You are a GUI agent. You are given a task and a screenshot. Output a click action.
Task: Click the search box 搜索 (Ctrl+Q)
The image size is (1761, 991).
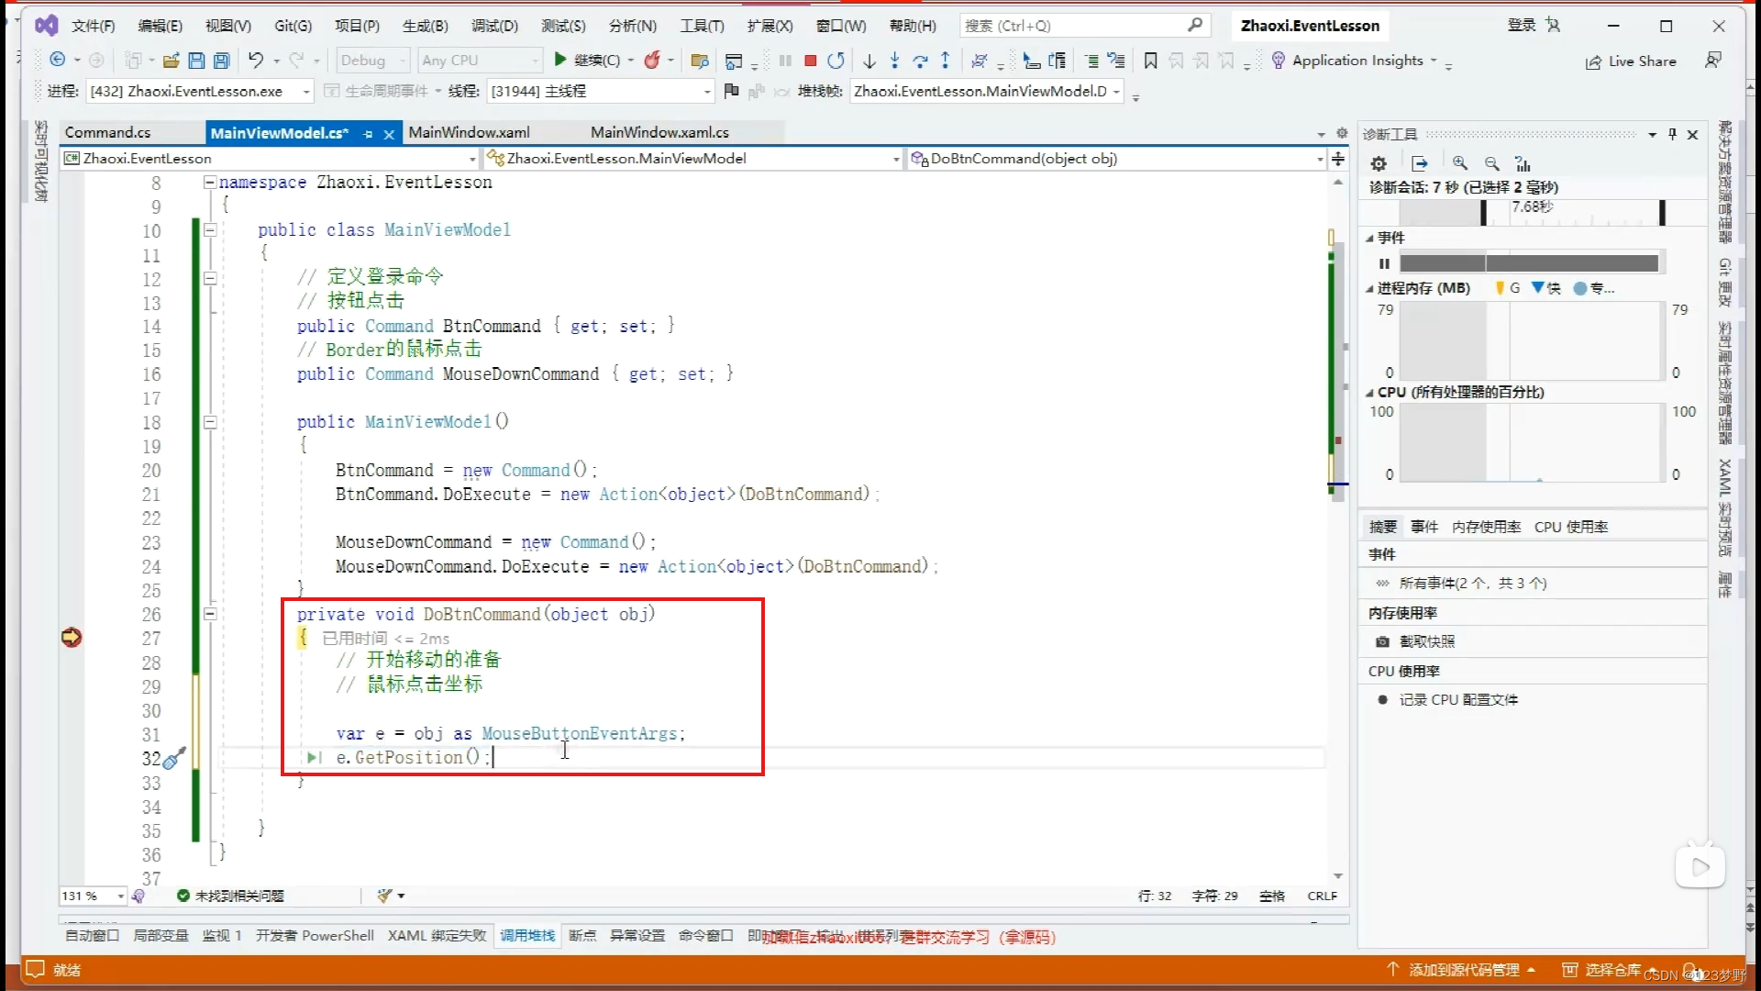click(1084, 26)
